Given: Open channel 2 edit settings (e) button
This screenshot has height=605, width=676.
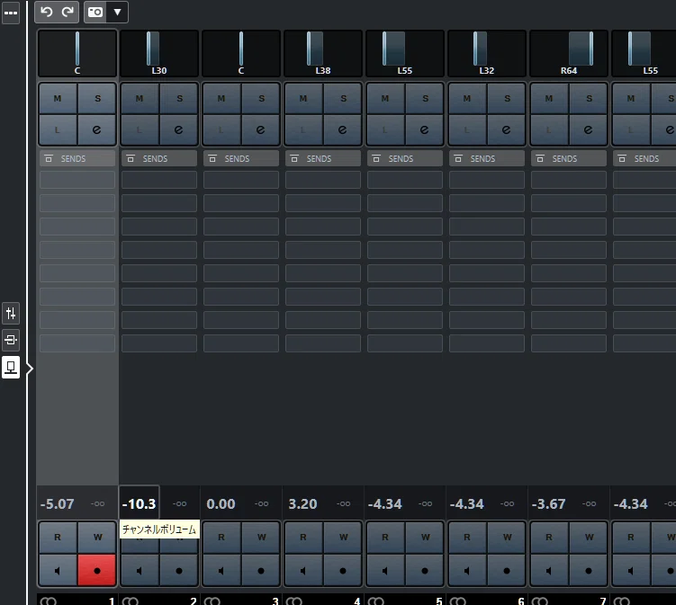Looking at the screenshot, I should point(179,129).
